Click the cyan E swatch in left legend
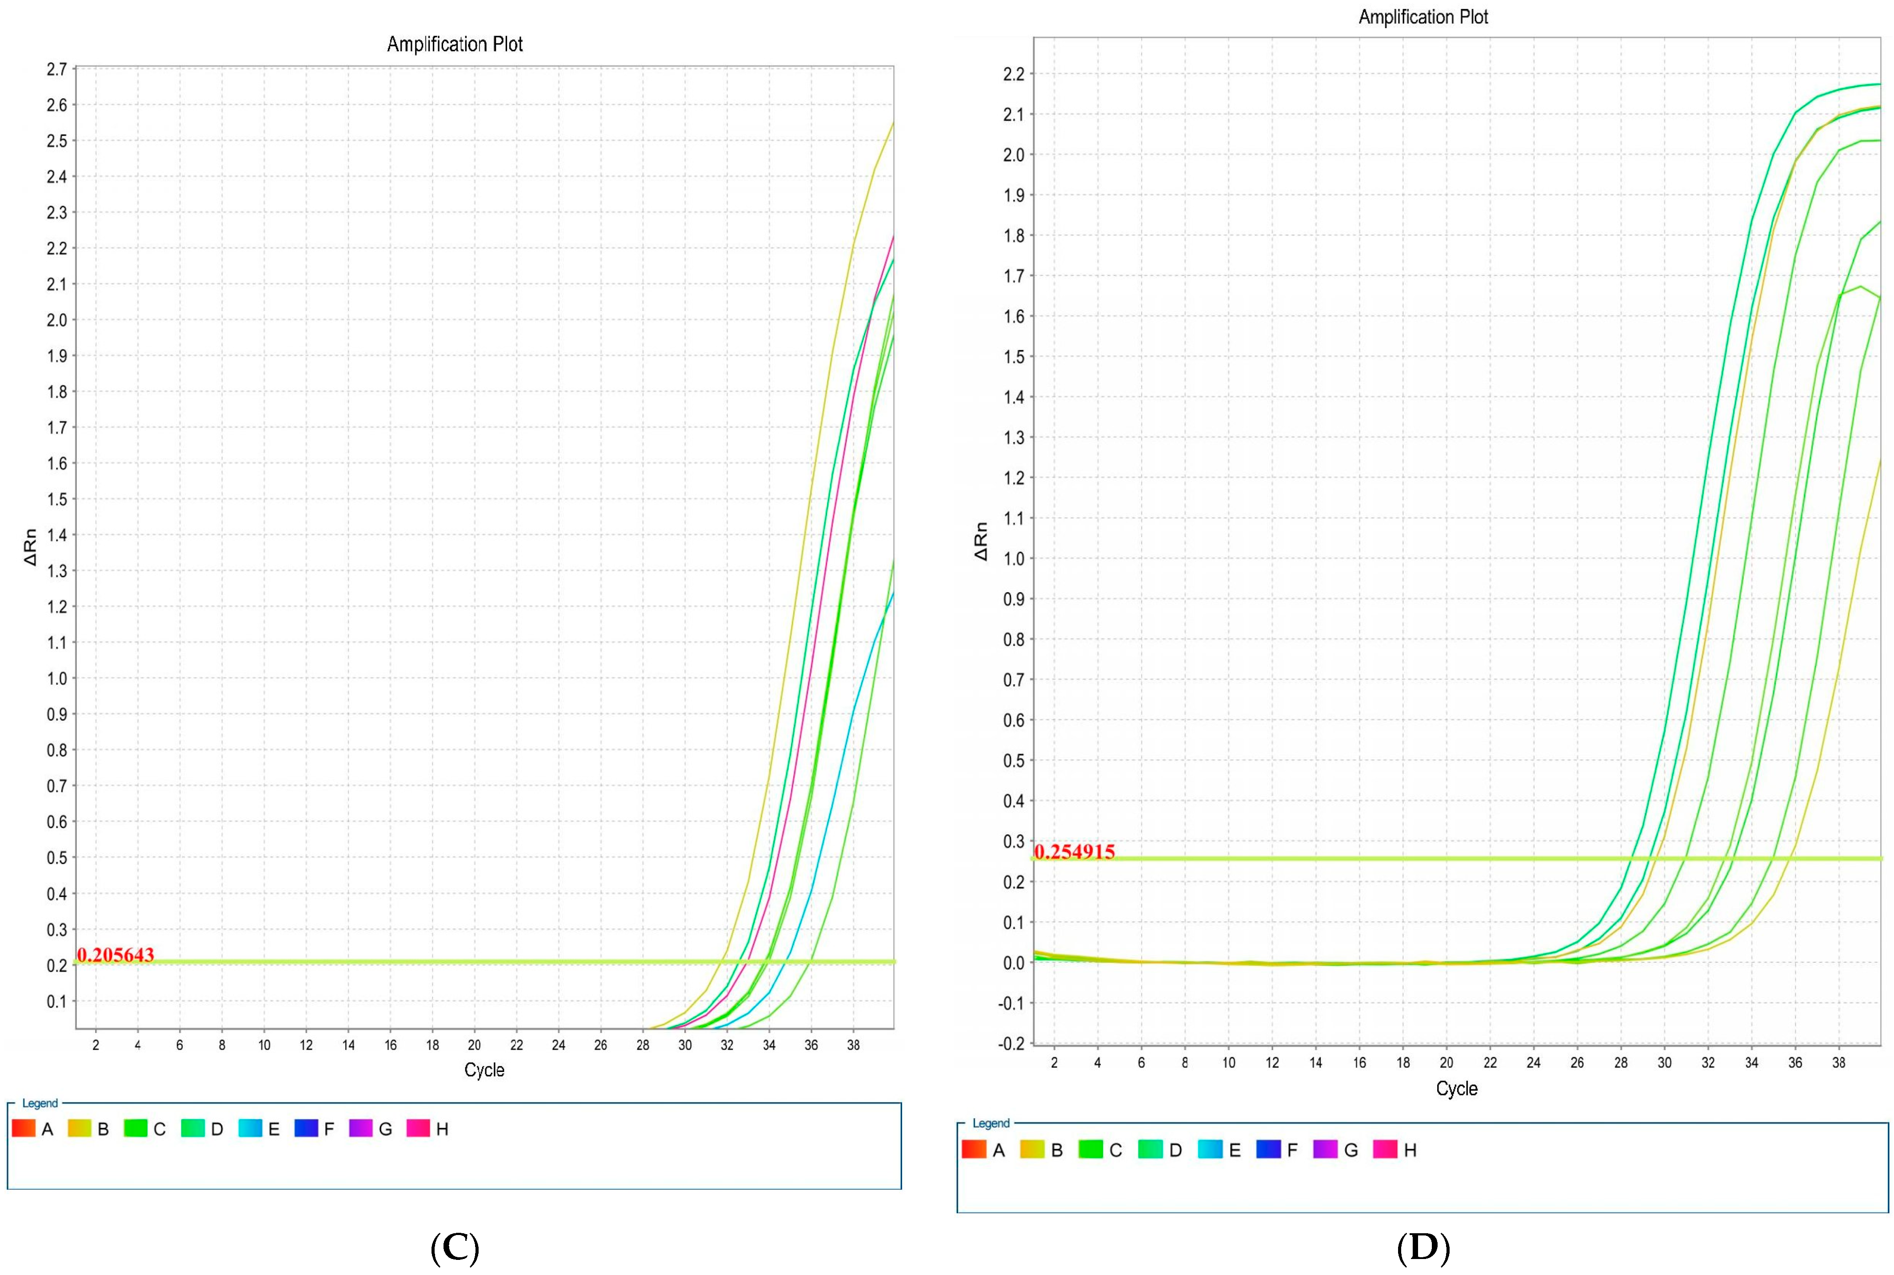The image size is (1894, 1275). [251, 1129]
